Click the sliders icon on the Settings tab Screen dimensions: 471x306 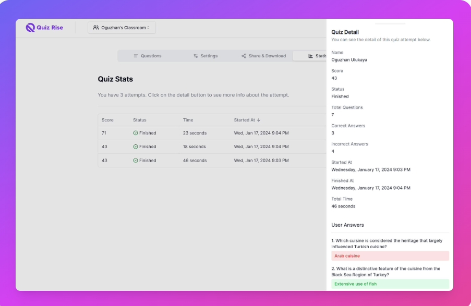(x=195, y=56)
